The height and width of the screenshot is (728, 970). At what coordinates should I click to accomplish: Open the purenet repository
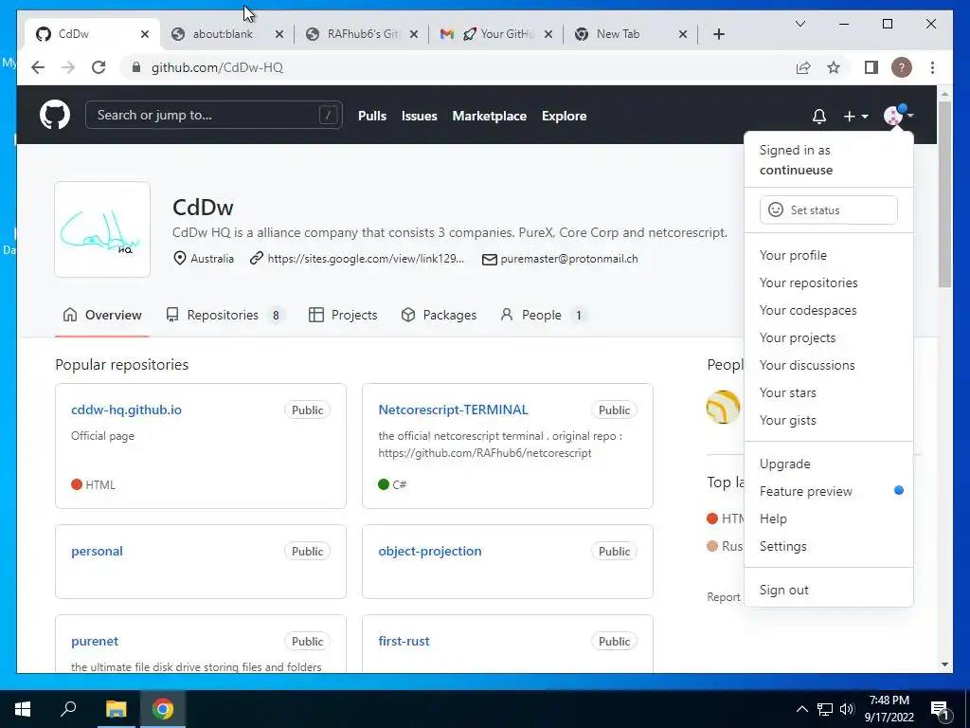point(94,642)
